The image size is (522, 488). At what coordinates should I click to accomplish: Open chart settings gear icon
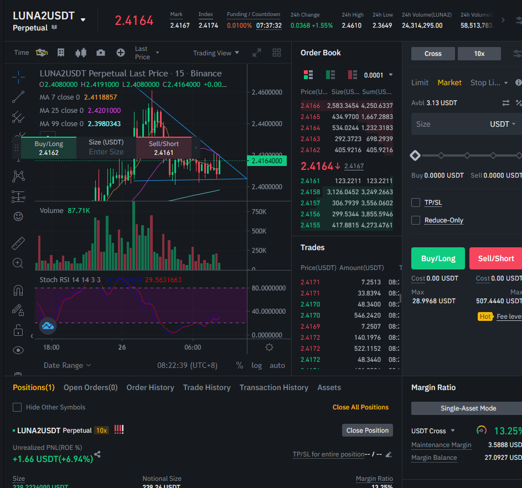270,347
